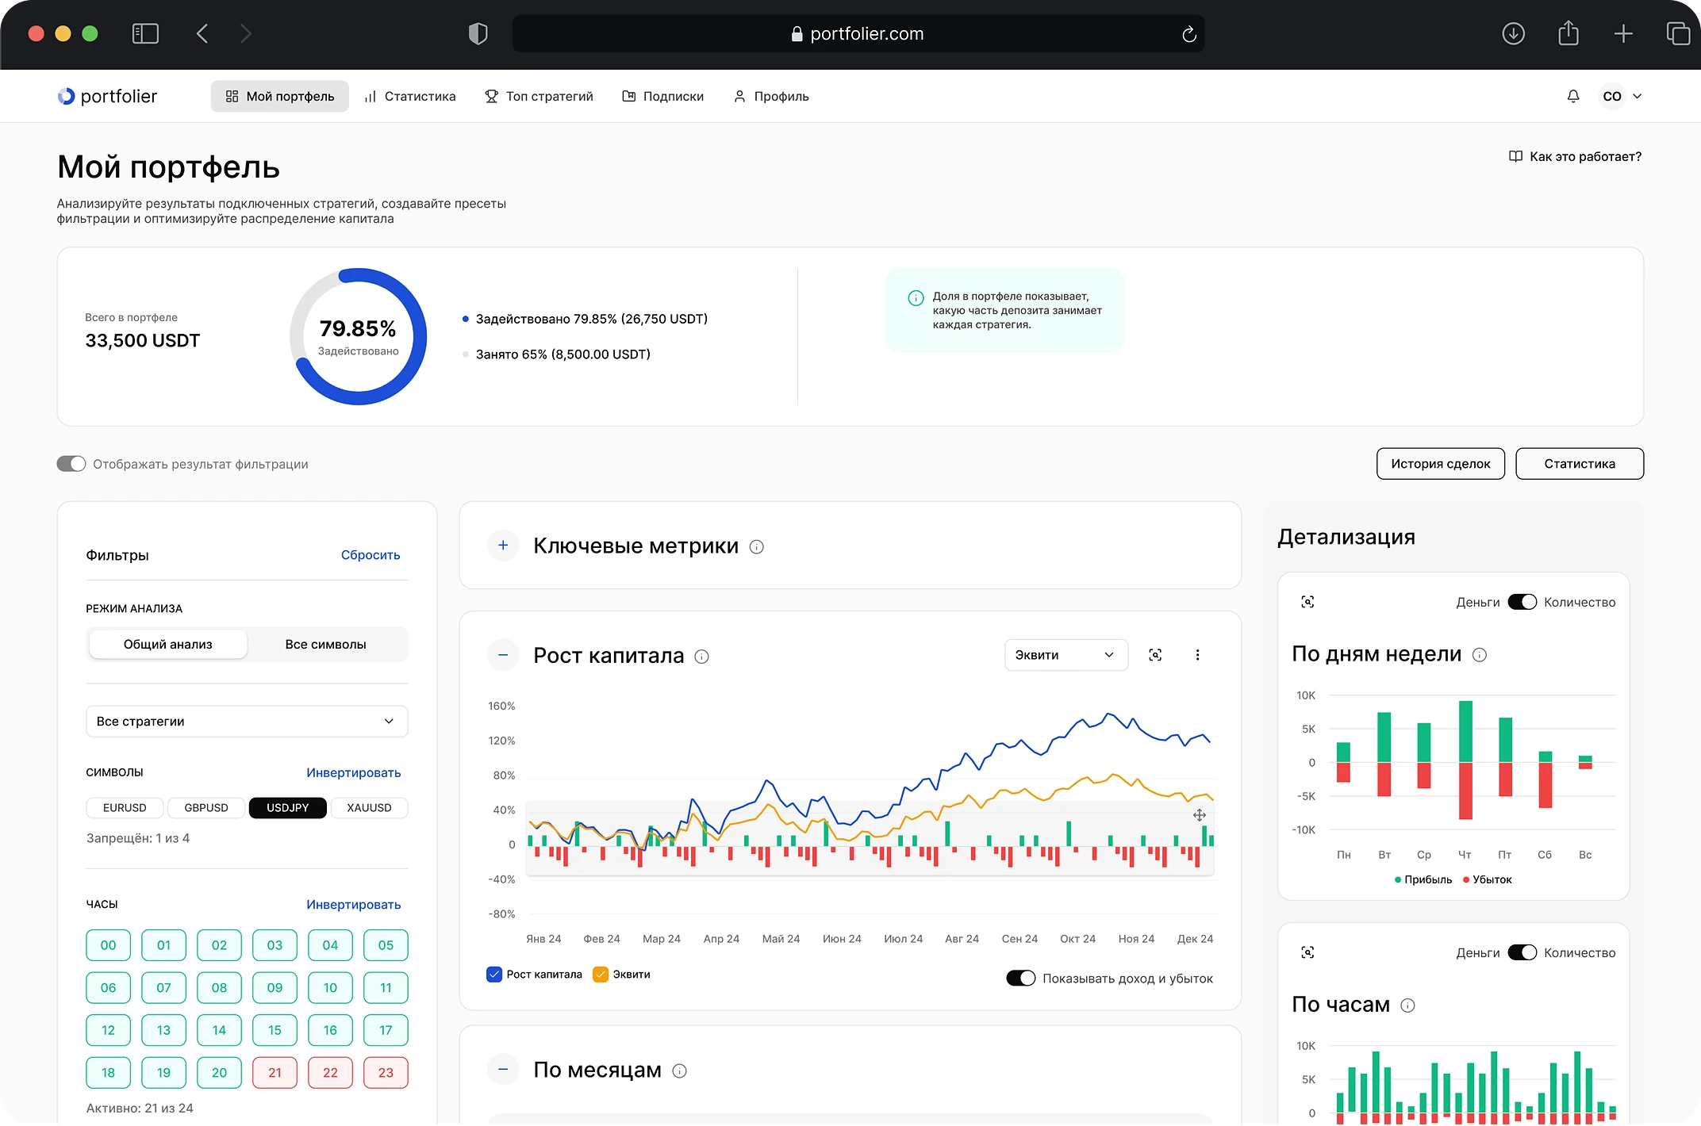Open Мой портфель tab
Viewport: 1701px width, 1126px height.
click(x=279, y=96)
